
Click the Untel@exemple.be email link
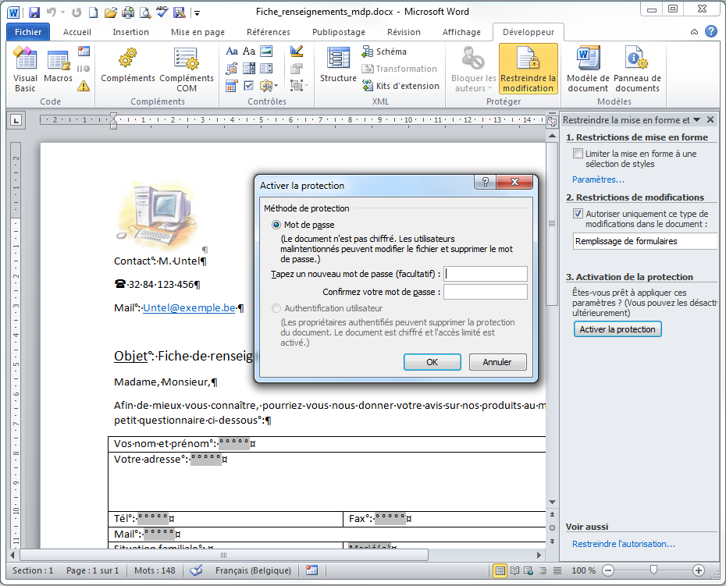click(x=189, y=307)
